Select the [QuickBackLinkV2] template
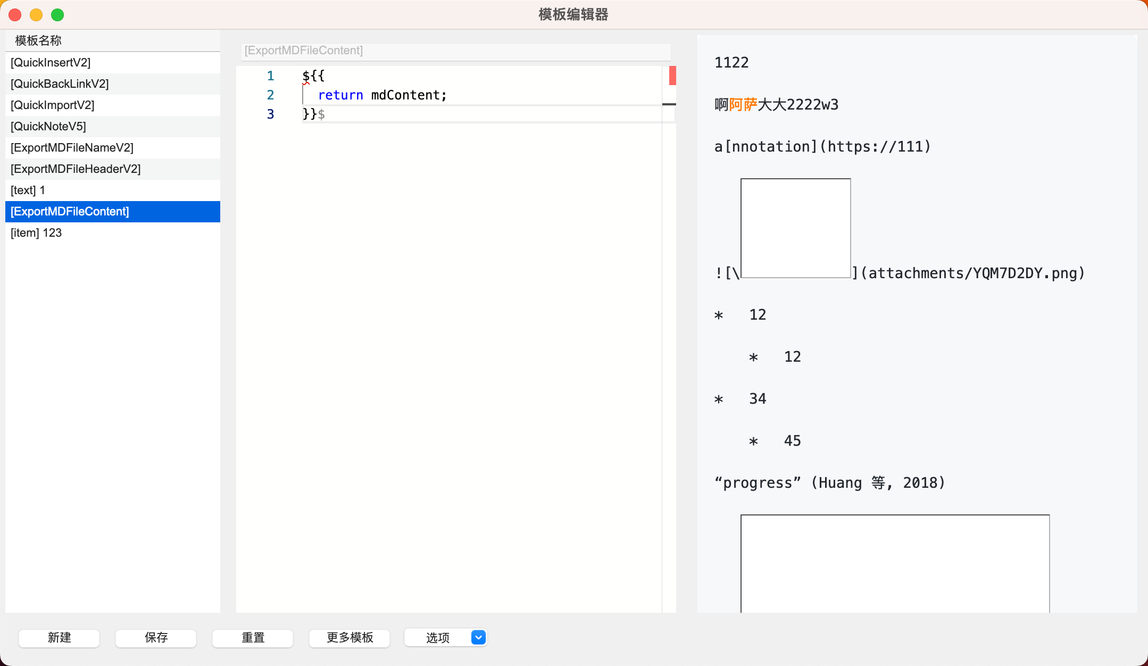 [x=59, y=84]
